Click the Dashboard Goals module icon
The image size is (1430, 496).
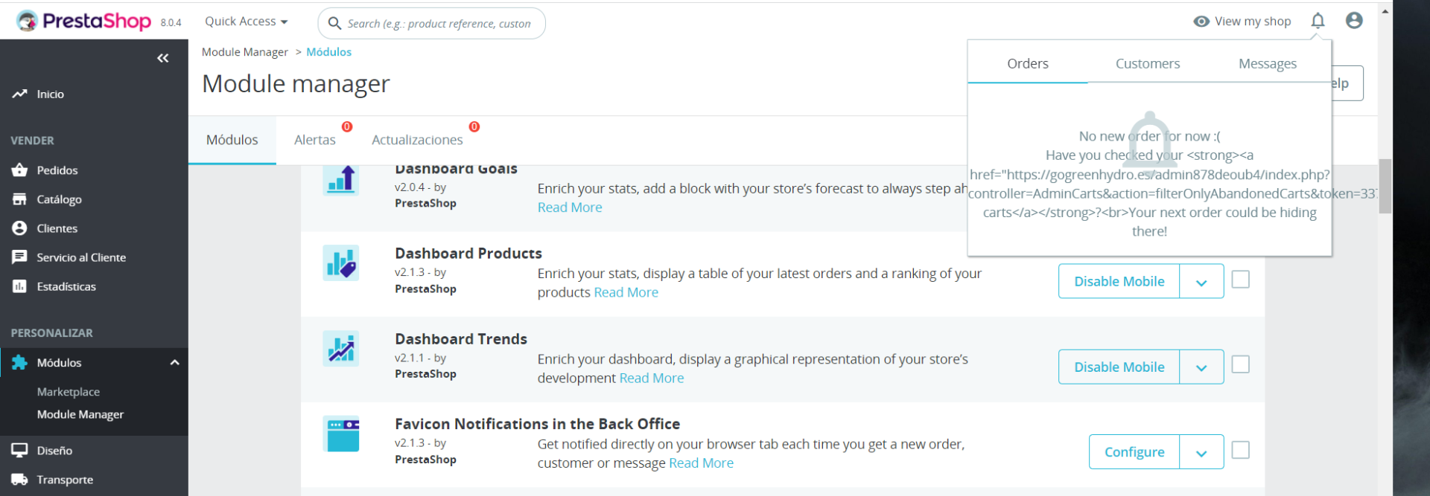341,181
